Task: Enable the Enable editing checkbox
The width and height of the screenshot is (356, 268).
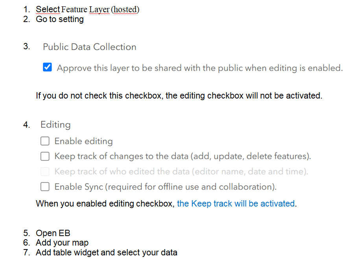Action: pyautogui.click(x=44, y=141)
